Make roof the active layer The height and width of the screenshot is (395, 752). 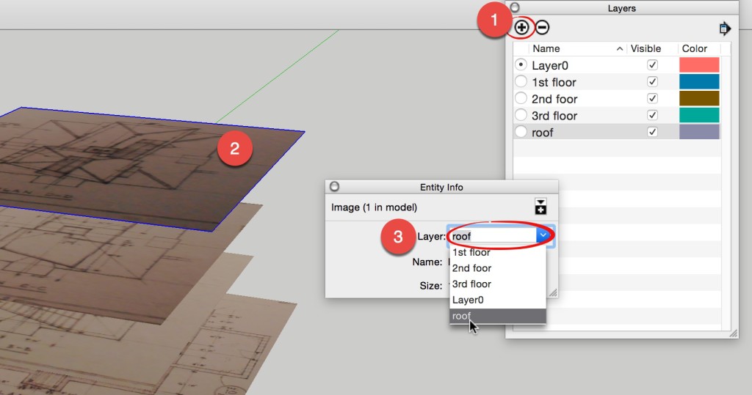click(521, 133)
